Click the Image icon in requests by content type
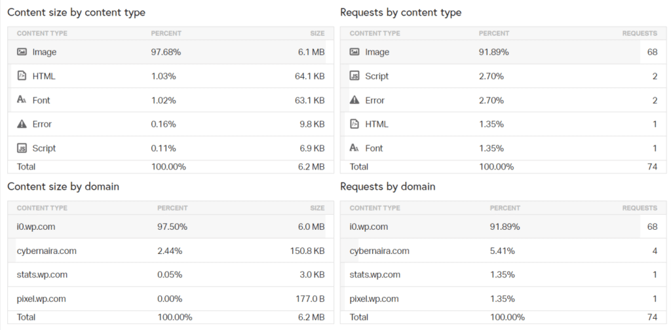 tap(355, 52)
